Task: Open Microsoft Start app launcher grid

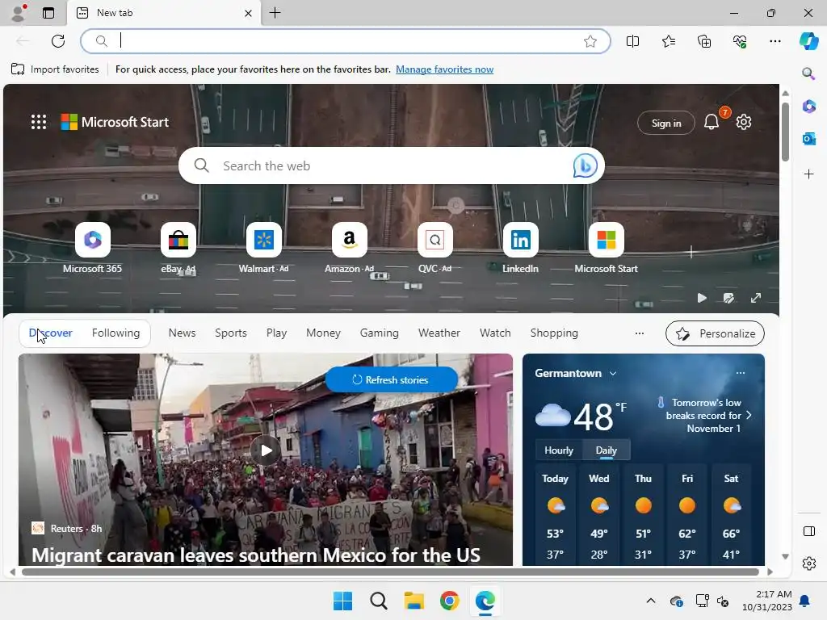Action: 39,122
